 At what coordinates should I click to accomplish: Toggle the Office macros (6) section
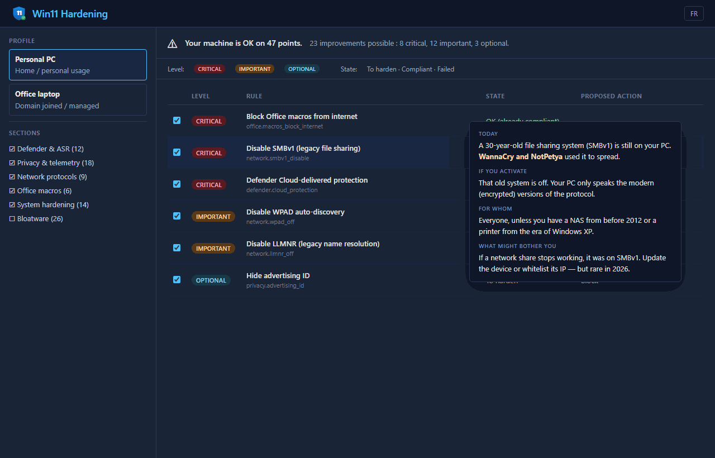pos(40,191)
